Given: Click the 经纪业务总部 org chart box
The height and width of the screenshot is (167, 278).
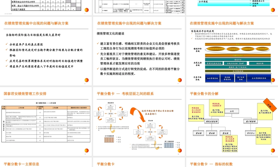Looking at the screenshot, I should [211, 121].
